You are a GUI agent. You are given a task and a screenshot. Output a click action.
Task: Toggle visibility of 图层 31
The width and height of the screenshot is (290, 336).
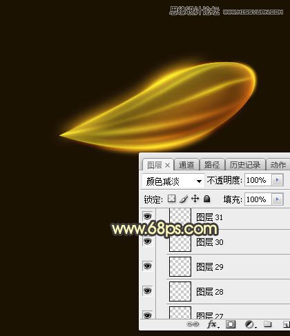[148, 216]
